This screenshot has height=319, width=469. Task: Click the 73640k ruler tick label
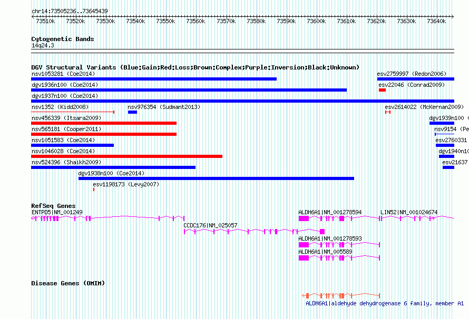pyautogui.click(x=436, y=21)
